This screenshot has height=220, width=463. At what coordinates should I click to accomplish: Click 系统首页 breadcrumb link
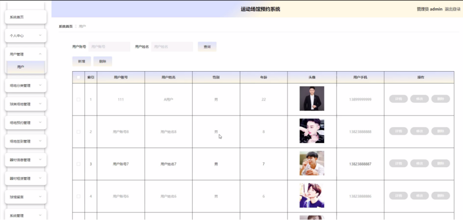point(65,27)
